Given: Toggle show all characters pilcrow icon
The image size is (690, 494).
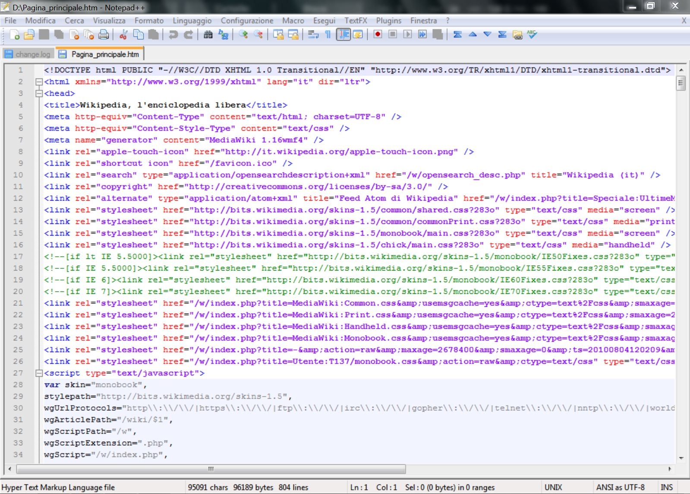Looking at the screenshot, I should tap(328, 35).
